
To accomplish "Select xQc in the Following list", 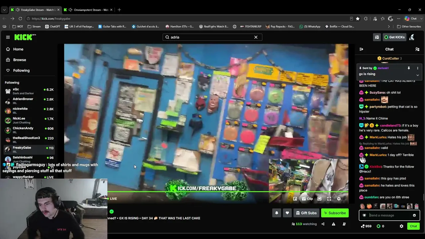I will (x=29, y=91).
